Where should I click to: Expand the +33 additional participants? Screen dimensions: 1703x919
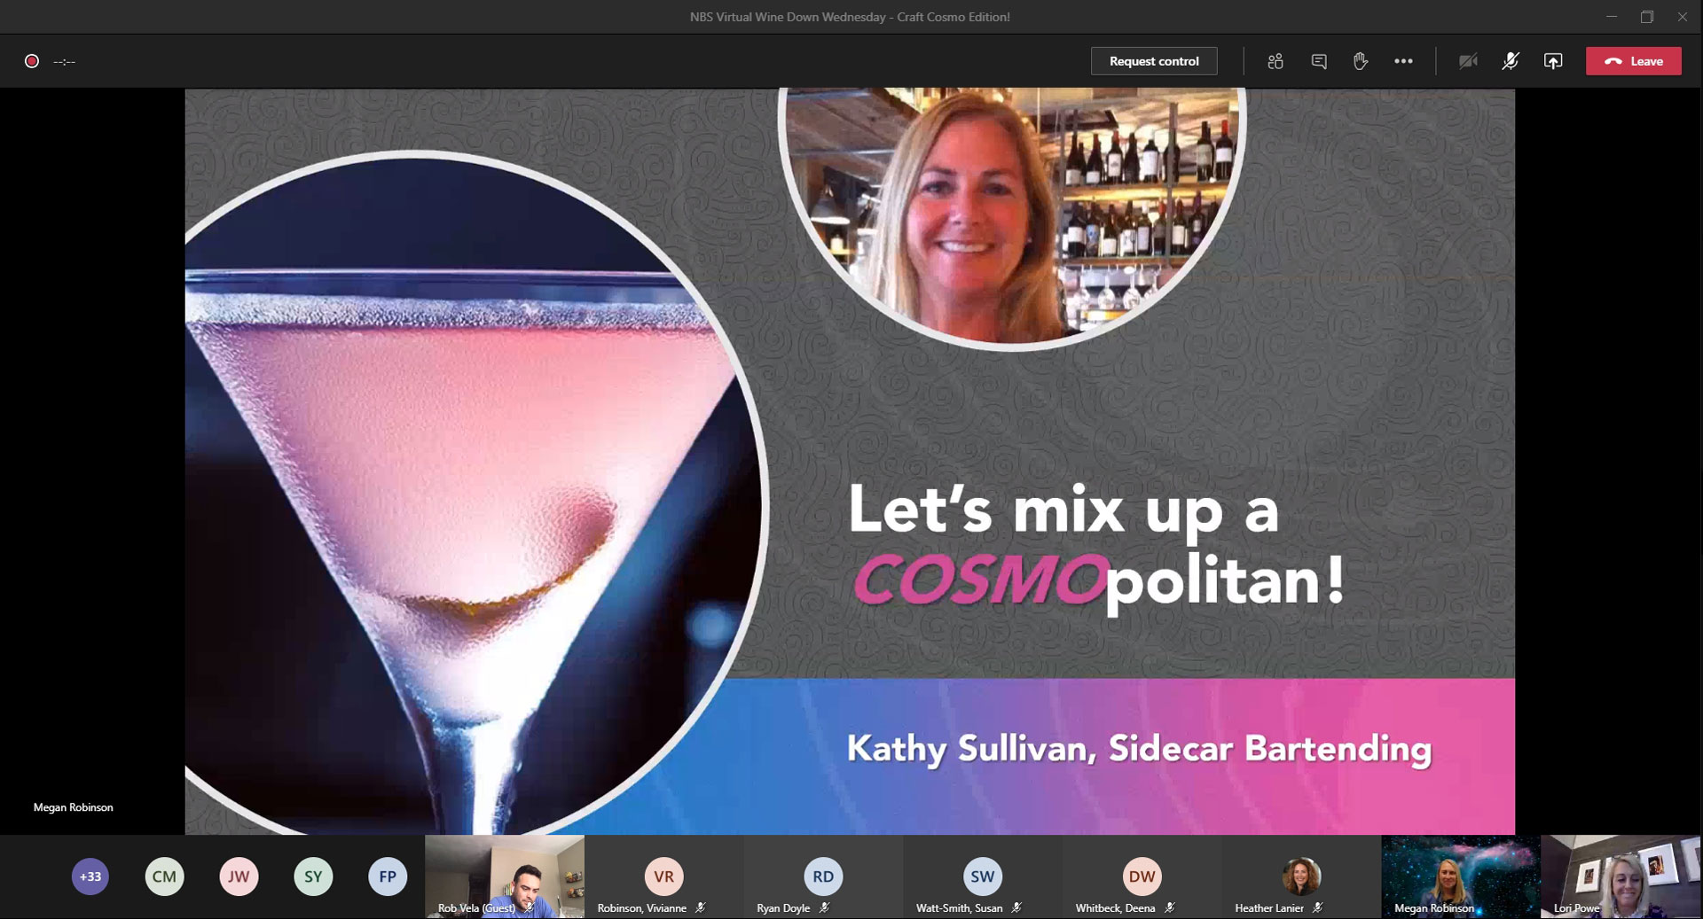pyautogui.click(x=90, y=876)
